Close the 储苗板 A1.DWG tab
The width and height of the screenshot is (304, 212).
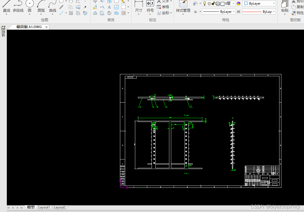click(47, 27)
